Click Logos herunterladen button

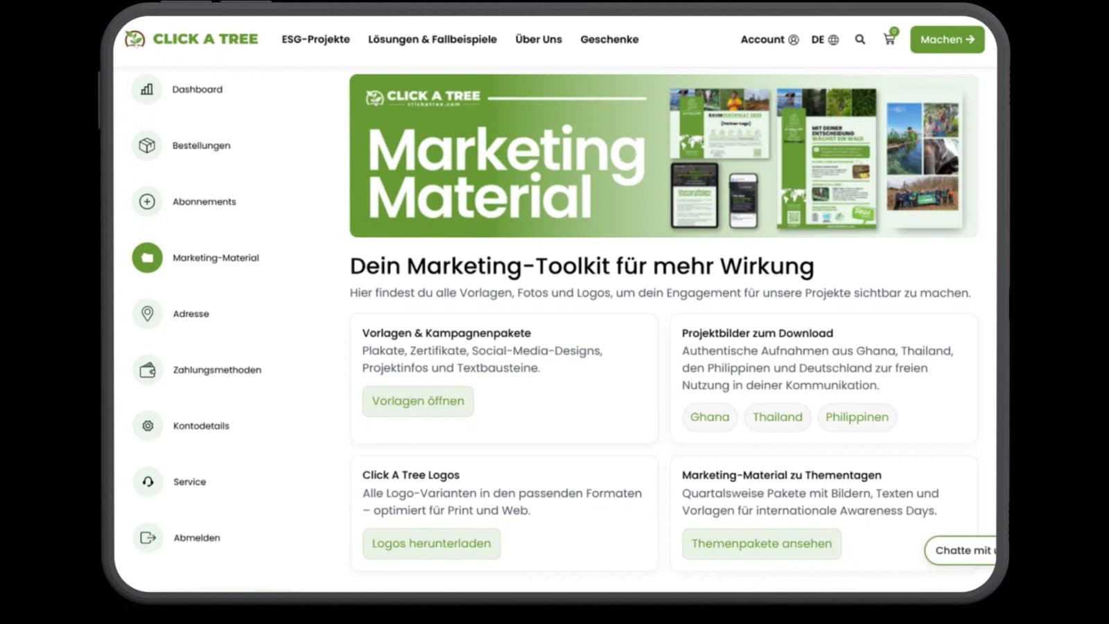[431, 544]
